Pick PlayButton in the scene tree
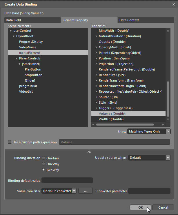Screen dimensions: 178x215 33,69
